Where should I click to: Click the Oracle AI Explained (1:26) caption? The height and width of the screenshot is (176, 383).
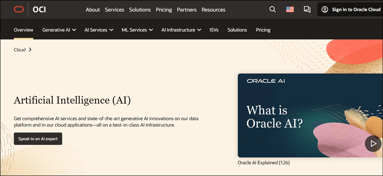point(264,162)
